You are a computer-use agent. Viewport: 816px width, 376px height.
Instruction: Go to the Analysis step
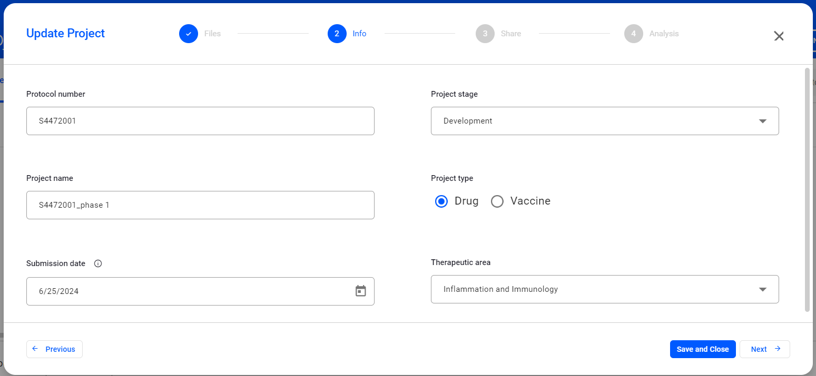pos(652,33)
